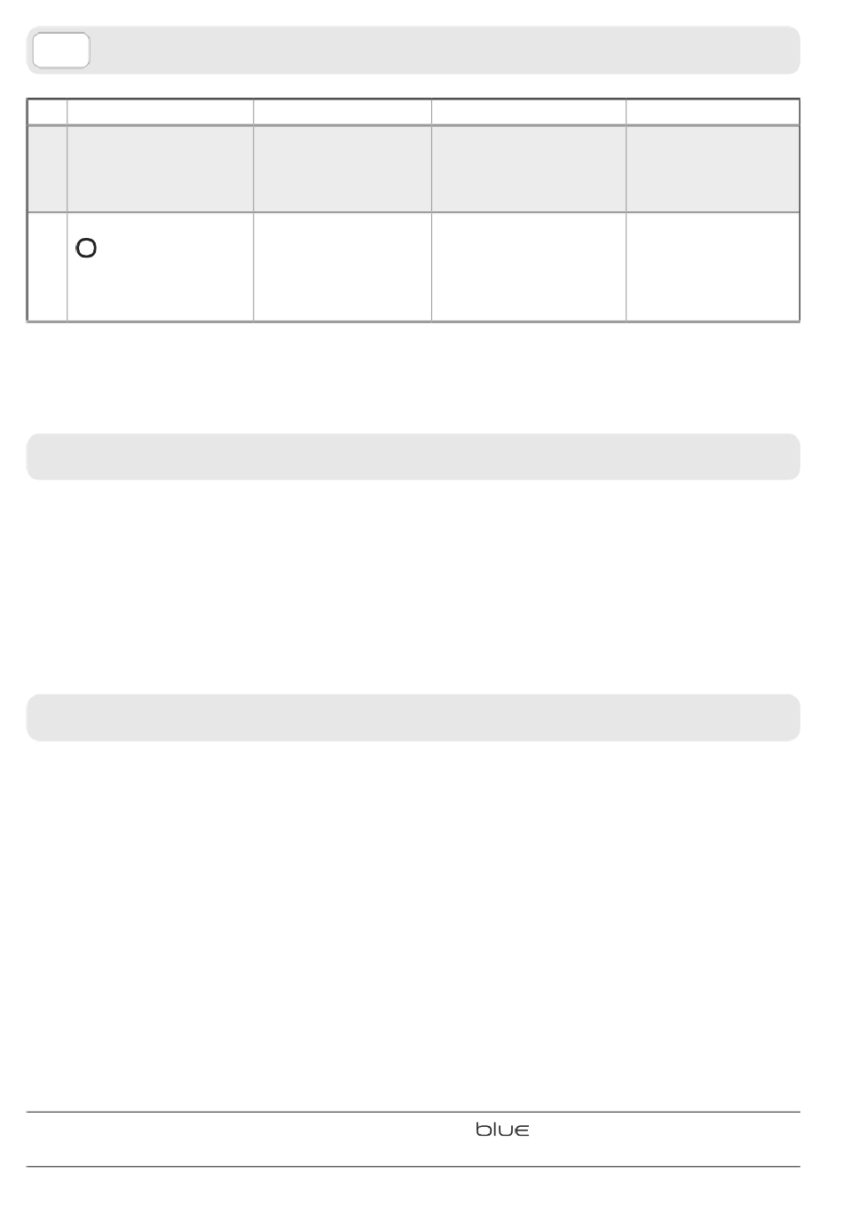Screen dimensions: 843x1205
Task: Select the shaded row's fourth column cell
Action: [529, 169]
